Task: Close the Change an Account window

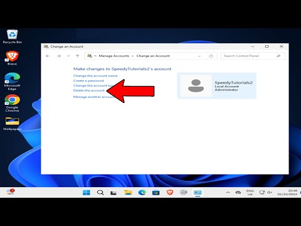Action: pos(282,46)
